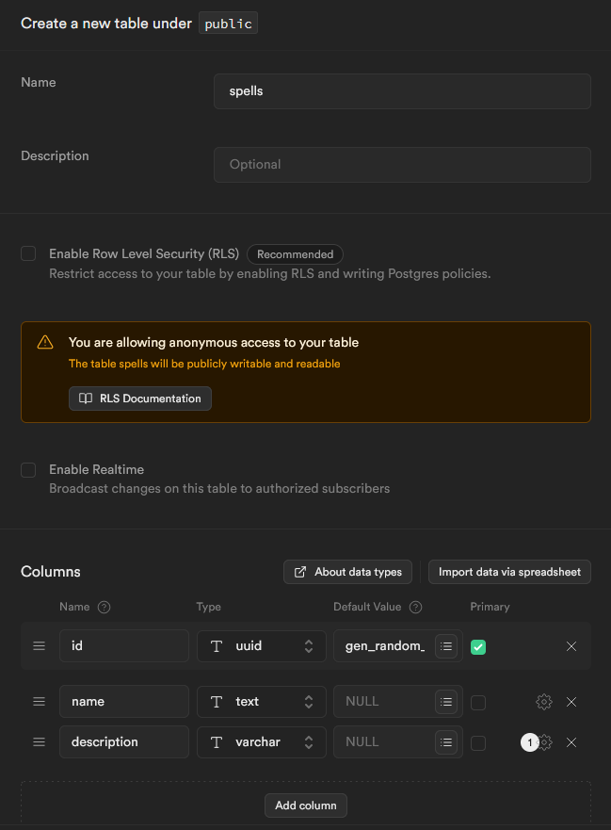Click the table Description input field
Viewport: 611px width, 830px height.
402,164
